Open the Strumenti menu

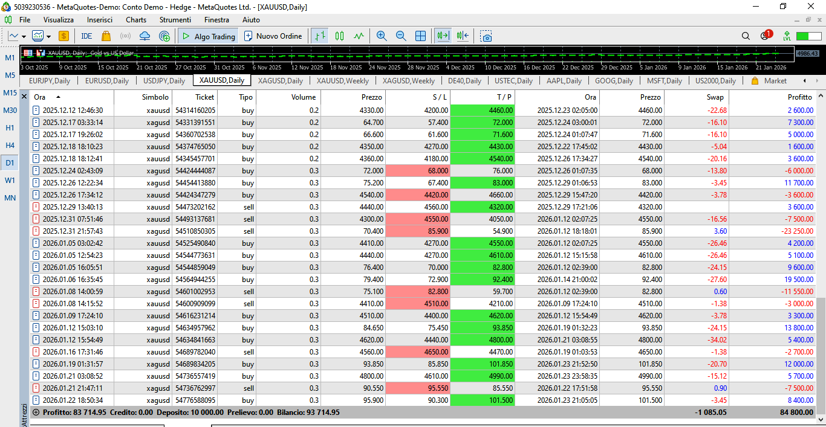[x=175, y=20]
